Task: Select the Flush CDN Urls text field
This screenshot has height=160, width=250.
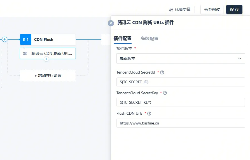Action: pyautogui.click(x=181, y=123)
